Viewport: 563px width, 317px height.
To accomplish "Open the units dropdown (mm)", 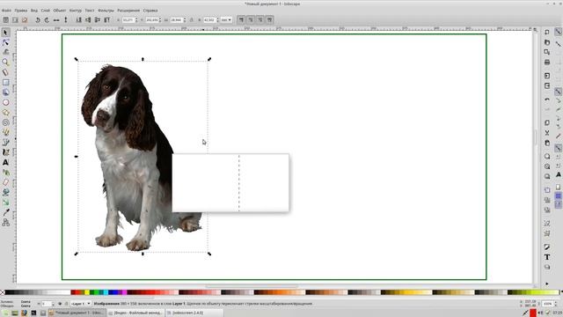I will coord(226,19).
